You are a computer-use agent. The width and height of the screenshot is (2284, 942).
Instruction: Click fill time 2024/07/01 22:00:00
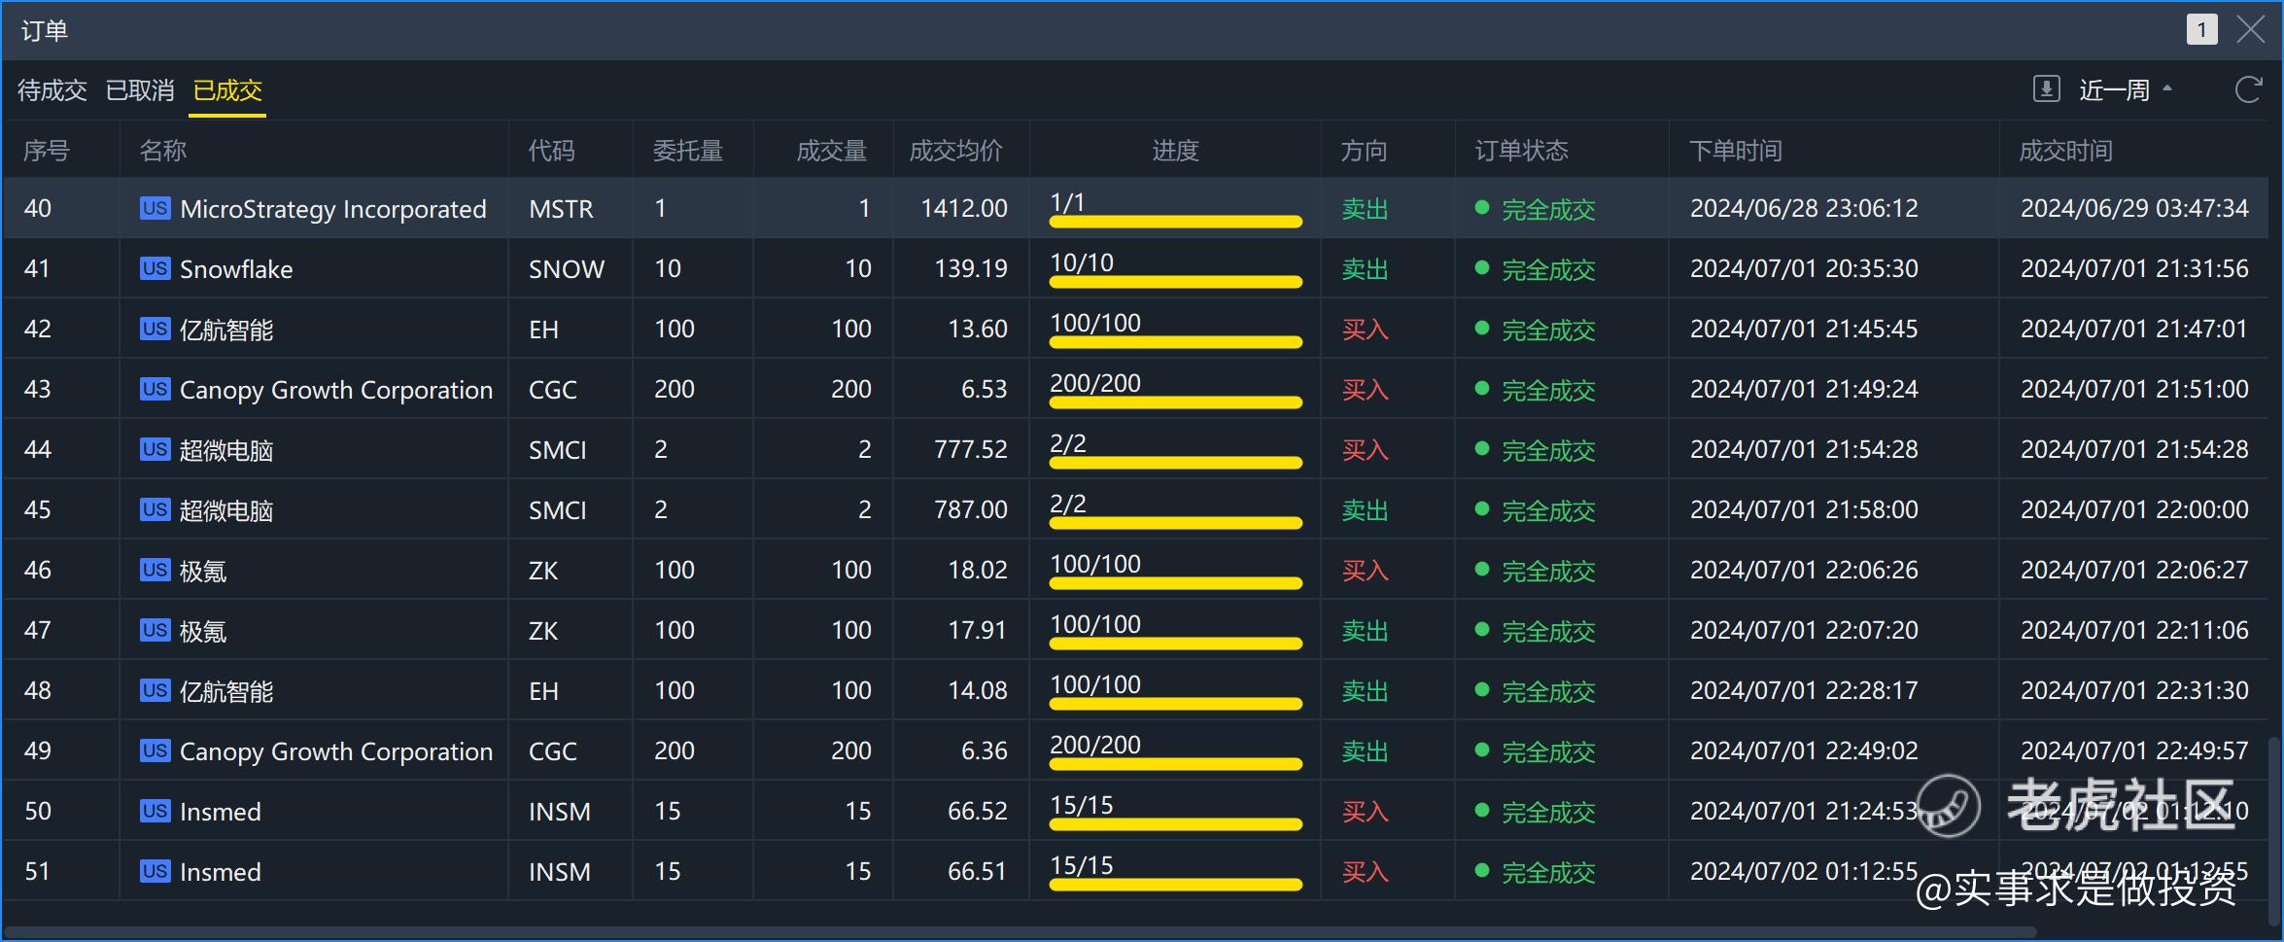(2134, 509)
